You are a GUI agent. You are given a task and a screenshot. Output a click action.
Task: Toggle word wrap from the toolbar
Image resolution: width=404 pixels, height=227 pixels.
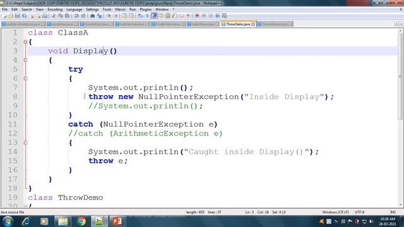[140, 16]
